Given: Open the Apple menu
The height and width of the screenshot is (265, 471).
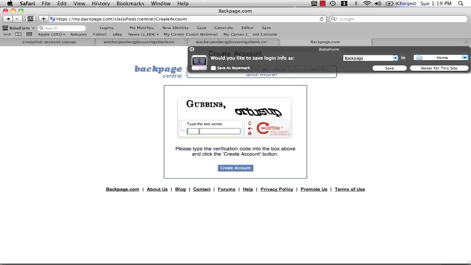Looking at the screenshot, I should [x=10, y=3].
